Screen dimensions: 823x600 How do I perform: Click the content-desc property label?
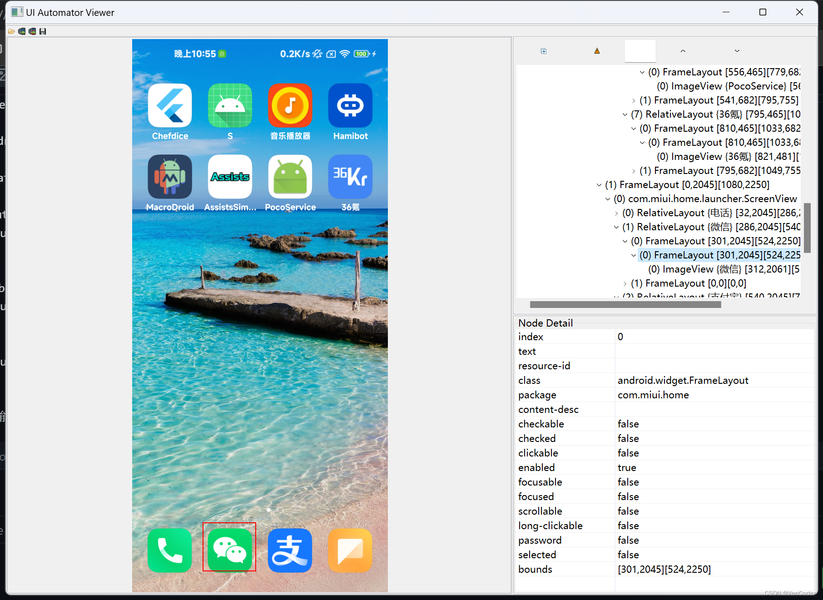(x=548, y=409)
